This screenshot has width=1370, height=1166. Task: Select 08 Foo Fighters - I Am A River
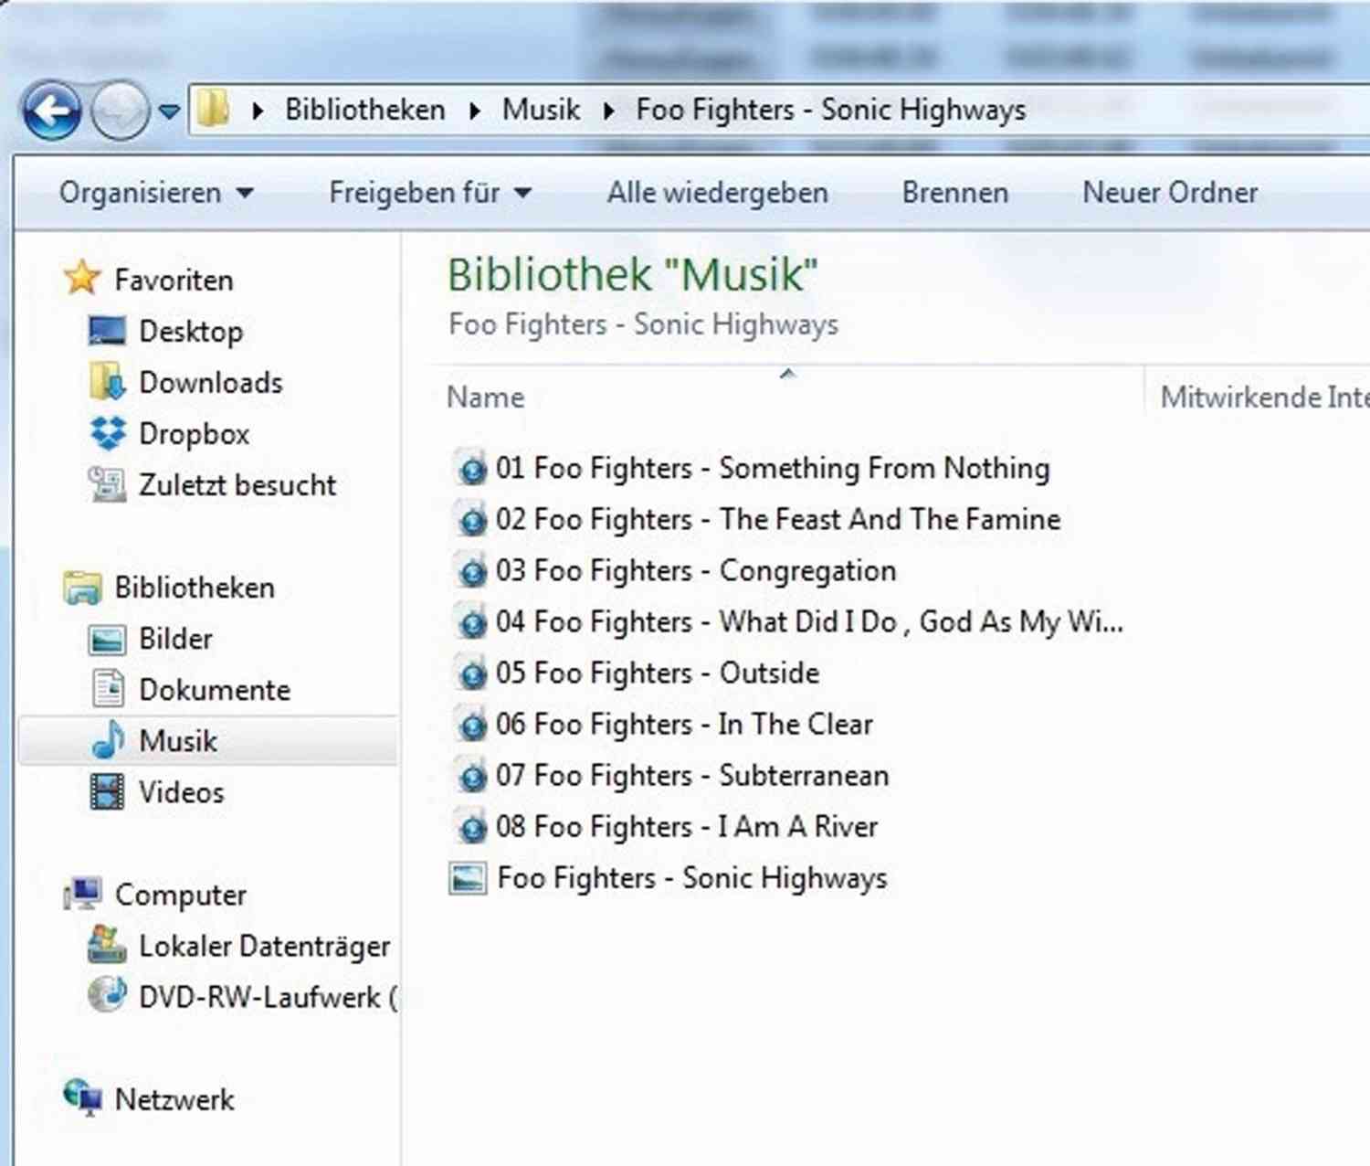pos(687,826)
